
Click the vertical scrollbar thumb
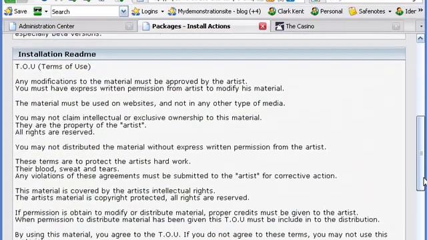(420, 153)
